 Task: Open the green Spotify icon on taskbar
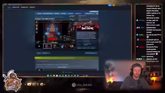click(x=69, y=75)
